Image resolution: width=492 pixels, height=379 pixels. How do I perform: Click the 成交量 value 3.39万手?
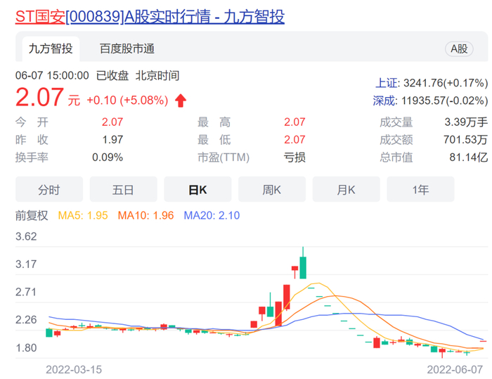(x=466, y=122)
